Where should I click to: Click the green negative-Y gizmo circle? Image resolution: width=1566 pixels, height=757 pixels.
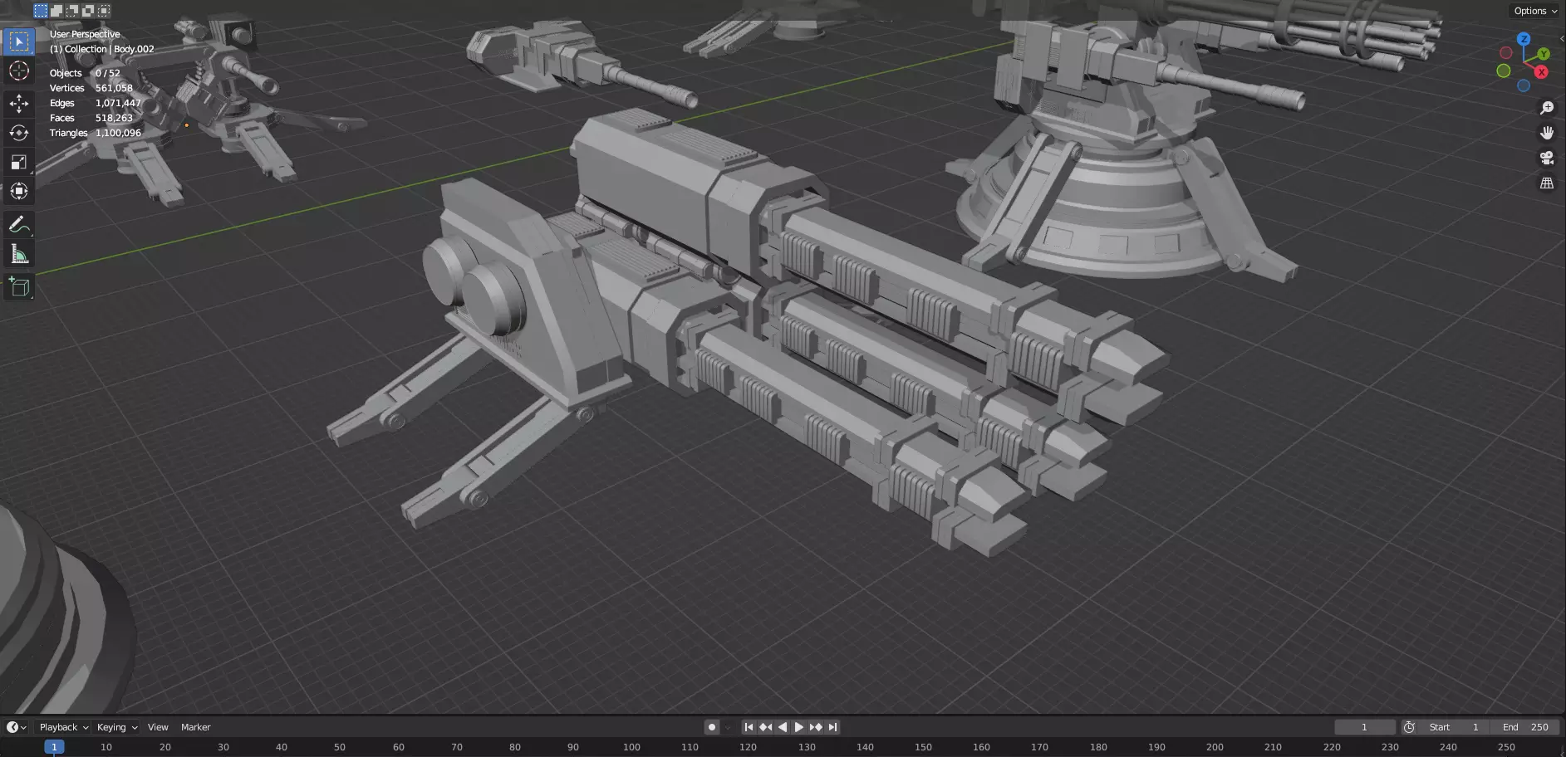click(1504, 71)
